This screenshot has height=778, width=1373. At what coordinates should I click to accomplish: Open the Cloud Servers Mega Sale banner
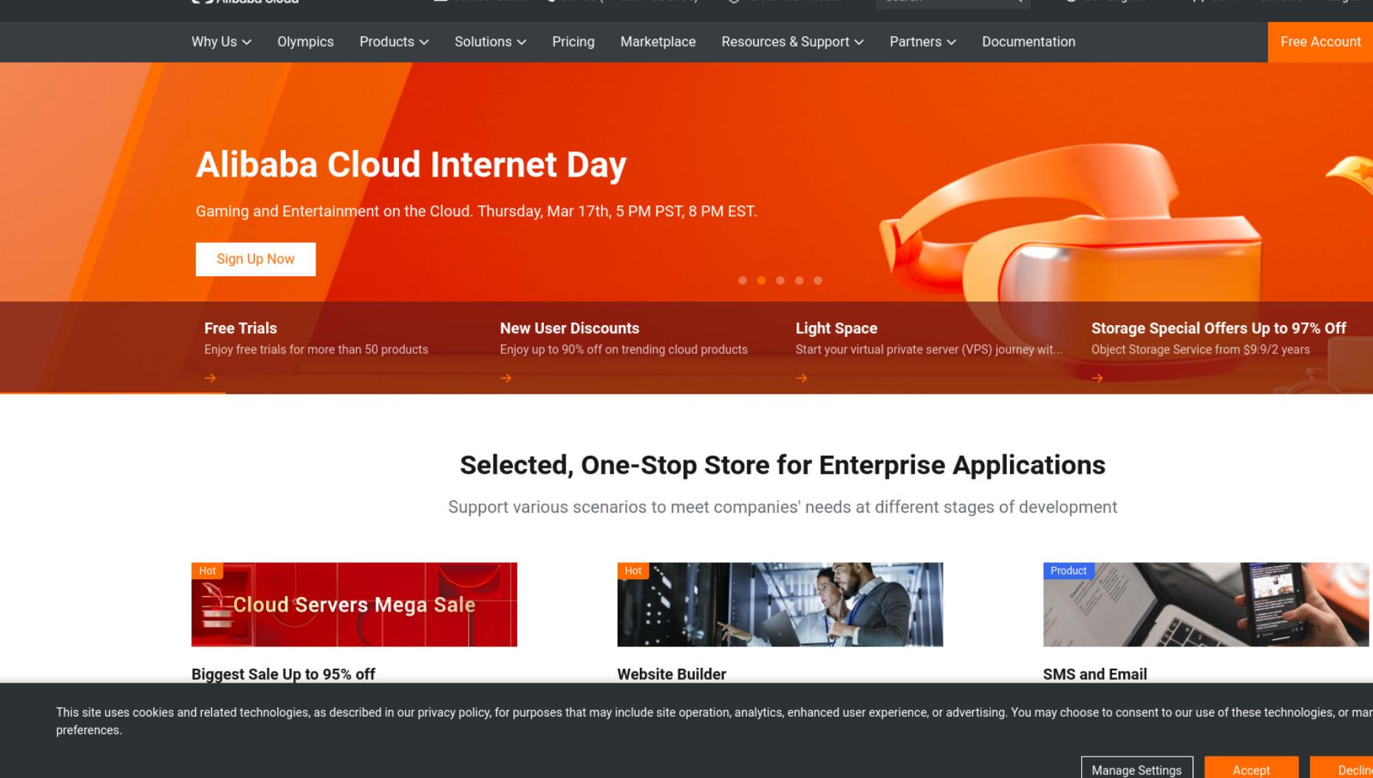tap(354, 604)
